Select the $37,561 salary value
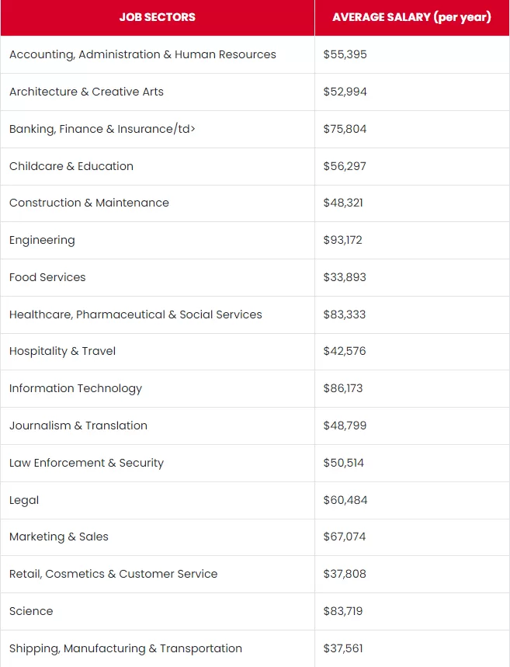Screen dimensions: 510x667 pyautogui.click(x=343, y=648)
